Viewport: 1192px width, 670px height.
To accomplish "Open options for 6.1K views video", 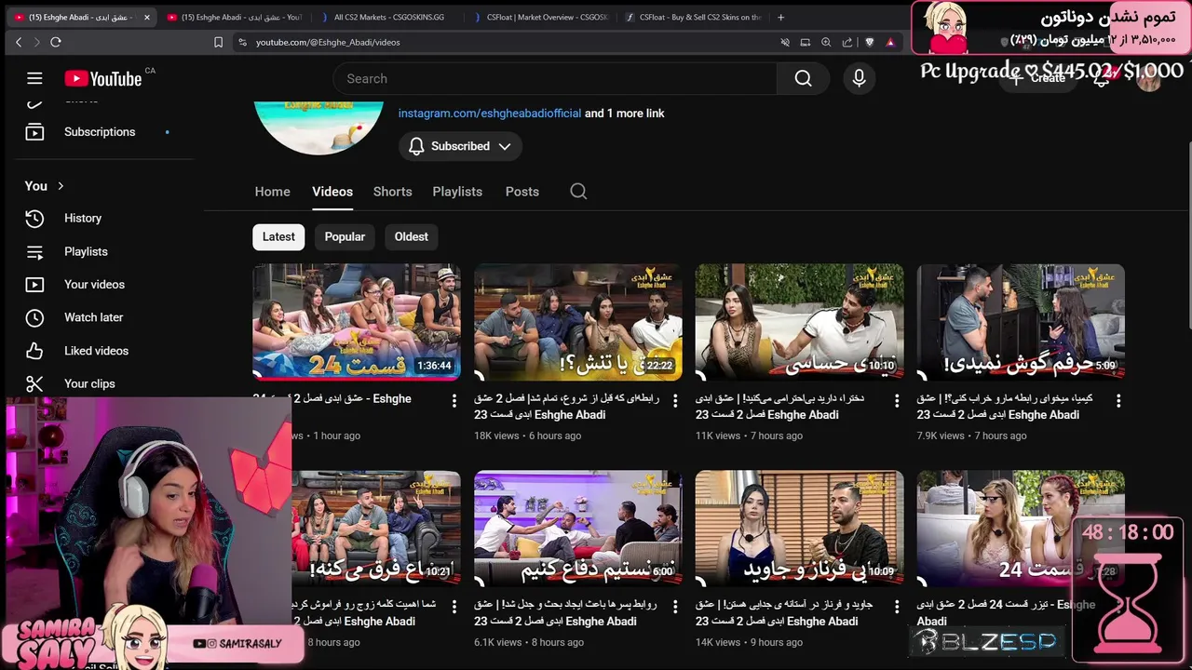I will click(675, 607).
